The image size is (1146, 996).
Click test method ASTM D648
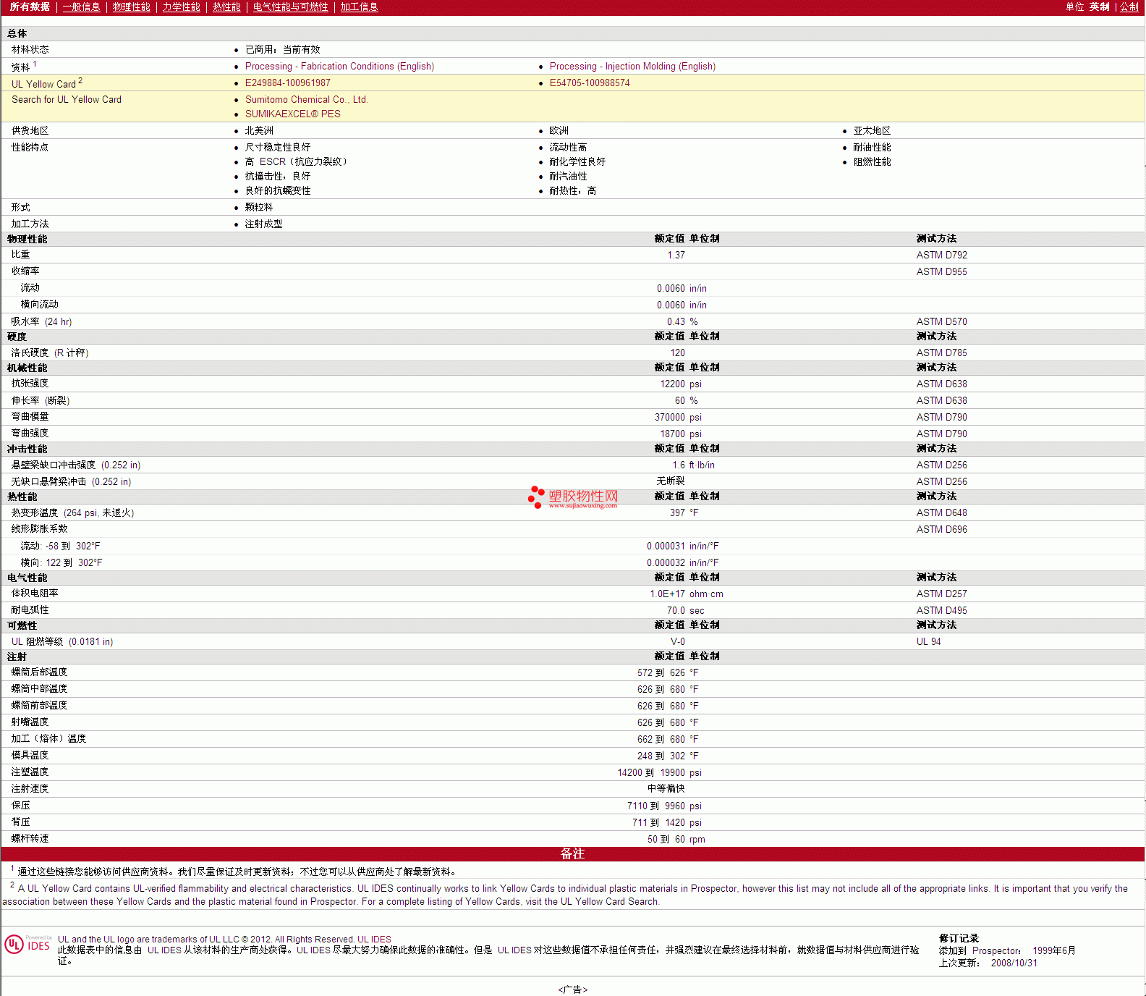click(941, 512)
